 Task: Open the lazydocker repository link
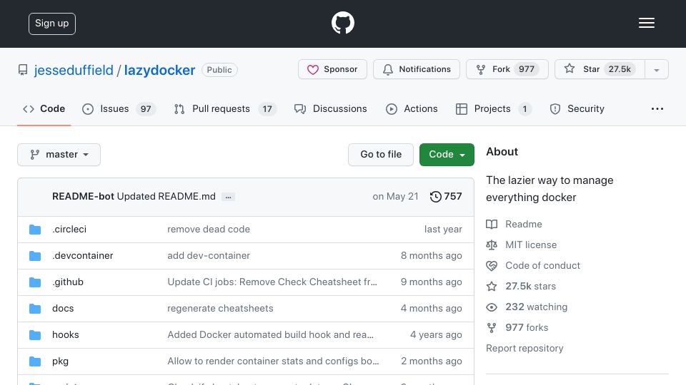coord(159,70)
